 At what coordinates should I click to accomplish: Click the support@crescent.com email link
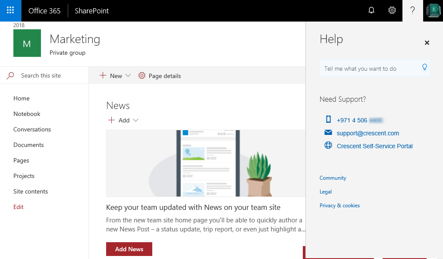pos(368,133)
